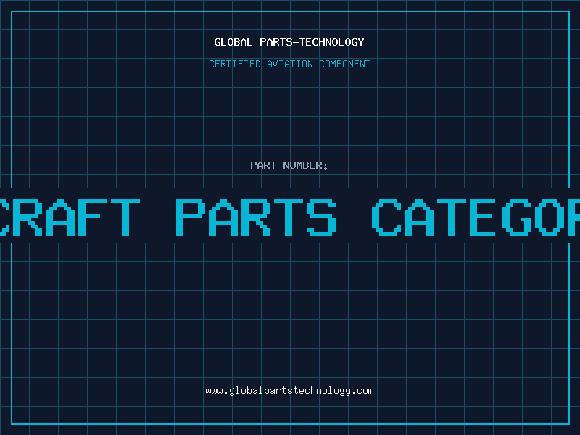Select the word COMPONENT in the subtitle

pos(345,64)
